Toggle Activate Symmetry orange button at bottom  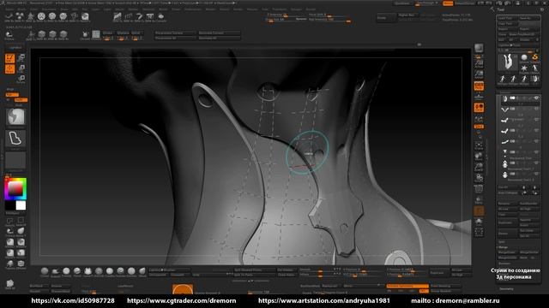click(x=407, y=286)
